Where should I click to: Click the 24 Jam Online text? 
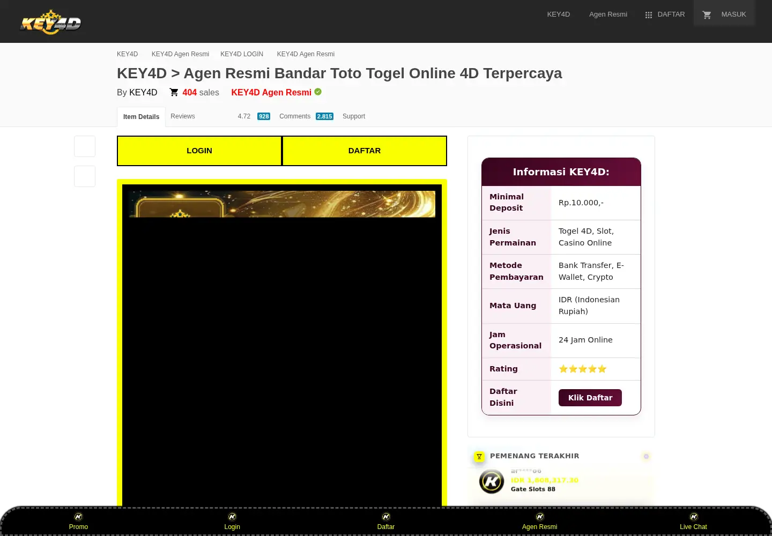[585, 340]
